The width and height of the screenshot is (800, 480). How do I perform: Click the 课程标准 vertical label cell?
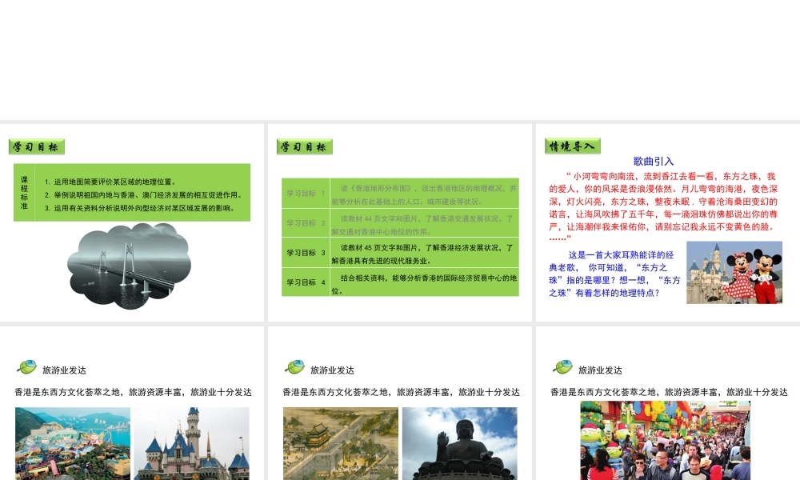(24, 193)
